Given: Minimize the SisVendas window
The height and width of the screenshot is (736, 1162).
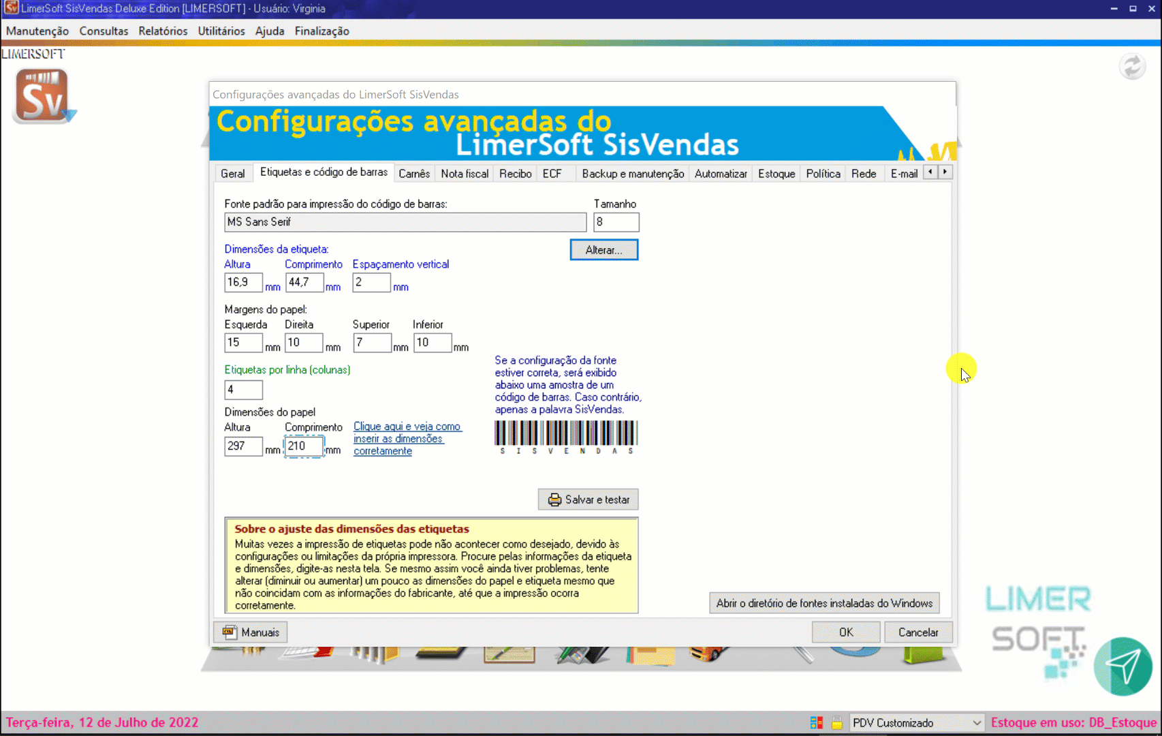Looking at the screenshot, I should [1114, 9].
